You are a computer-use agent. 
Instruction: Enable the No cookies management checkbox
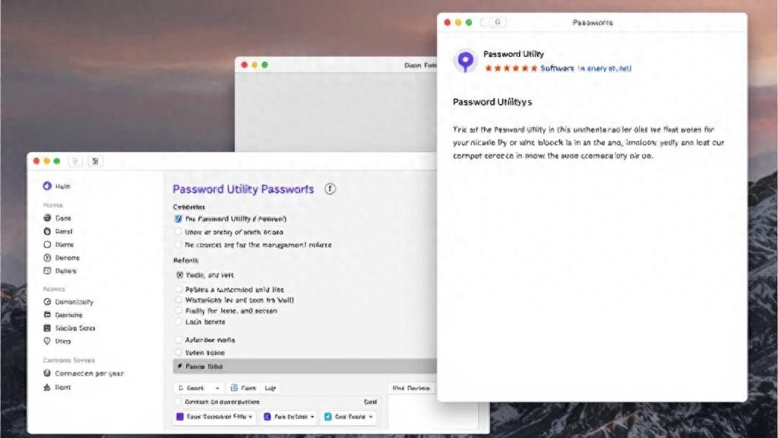(179, 245)
